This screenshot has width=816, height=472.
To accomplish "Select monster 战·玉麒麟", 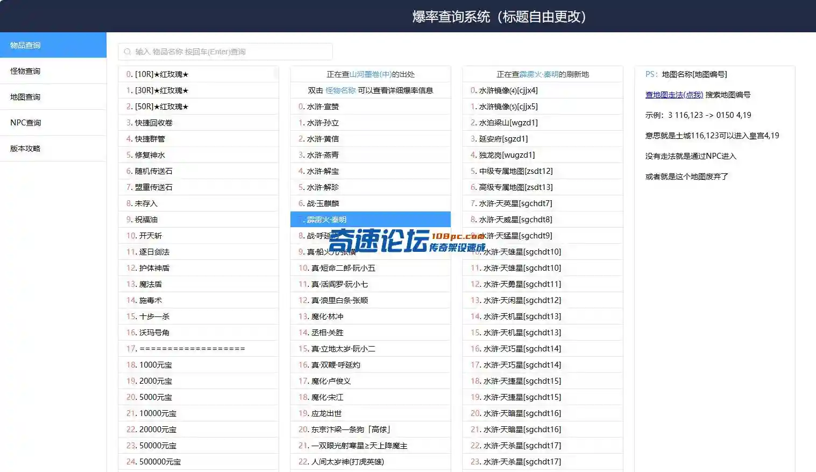I will [x=371, y=203].
